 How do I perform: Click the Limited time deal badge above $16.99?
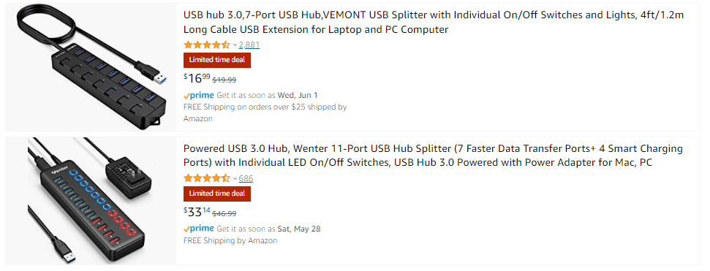tap(217, 60)
